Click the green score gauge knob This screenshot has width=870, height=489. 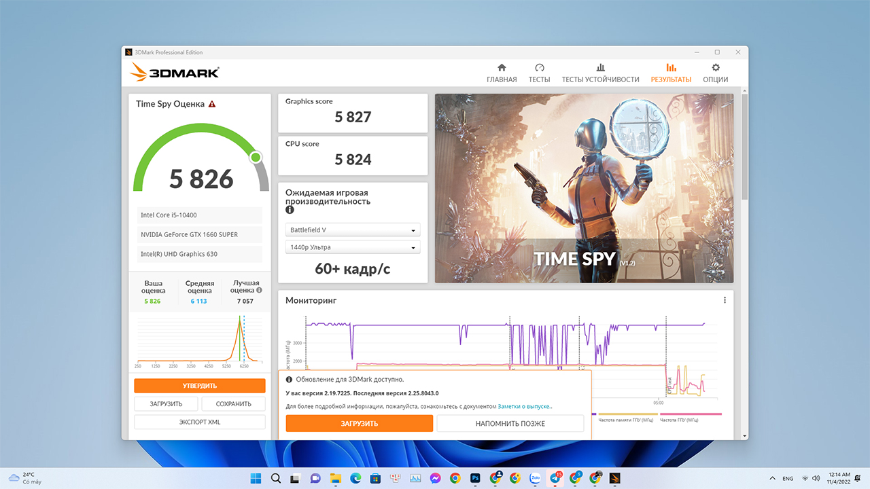(x=256, y=158)
